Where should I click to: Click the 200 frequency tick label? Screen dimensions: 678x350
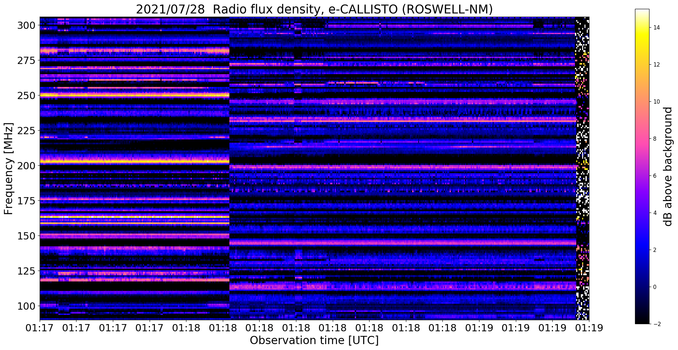[x=27, y=166]
